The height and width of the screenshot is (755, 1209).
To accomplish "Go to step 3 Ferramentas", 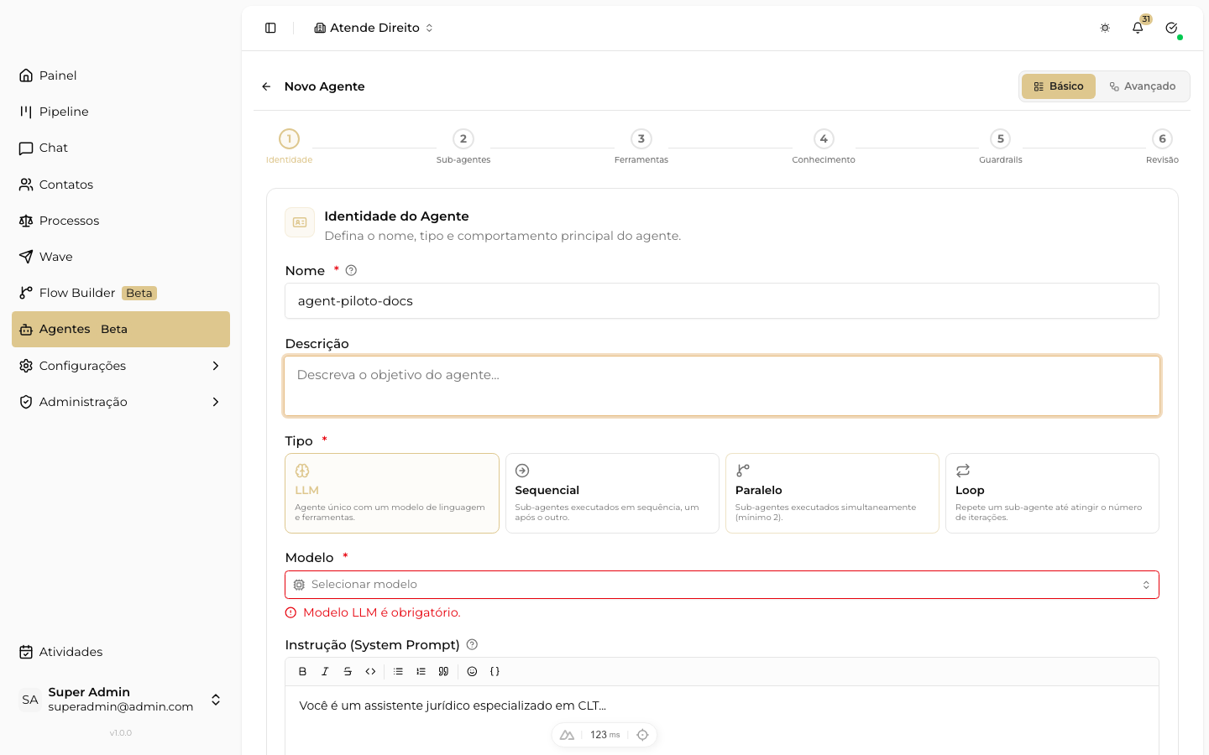I will [x=641, y=146].
